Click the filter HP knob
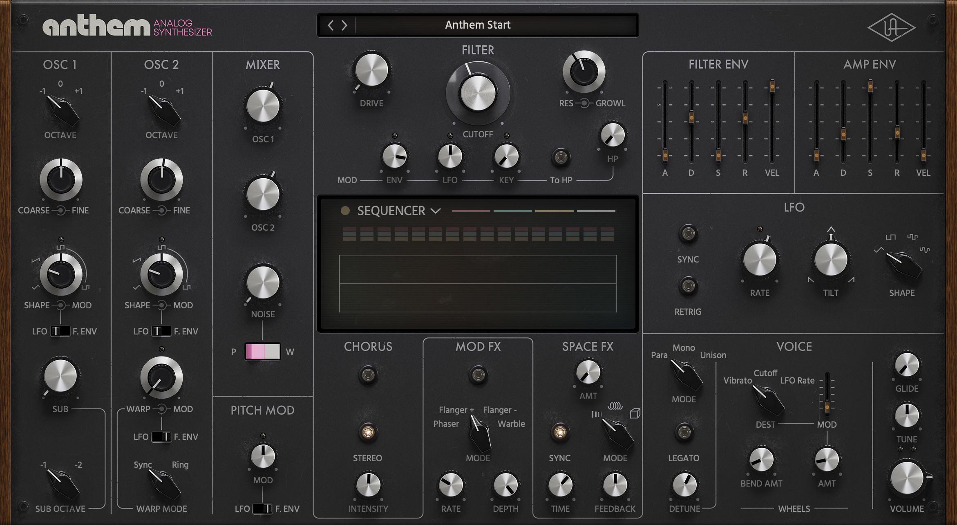The image size is (957, 525). [x=613, y=135]
